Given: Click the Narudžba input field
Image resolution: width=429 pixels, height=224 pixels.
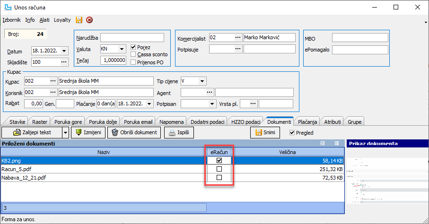Looking at the screenshot, I should pos(132,38).
